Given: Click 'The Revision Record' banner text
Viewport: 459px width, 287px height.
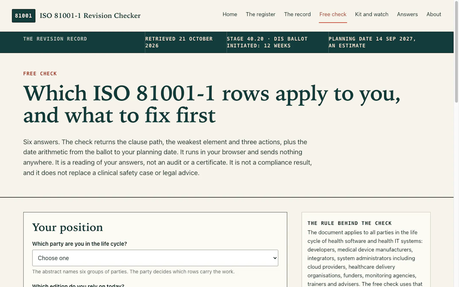Looking at the screenshot, I should point(55,39).
